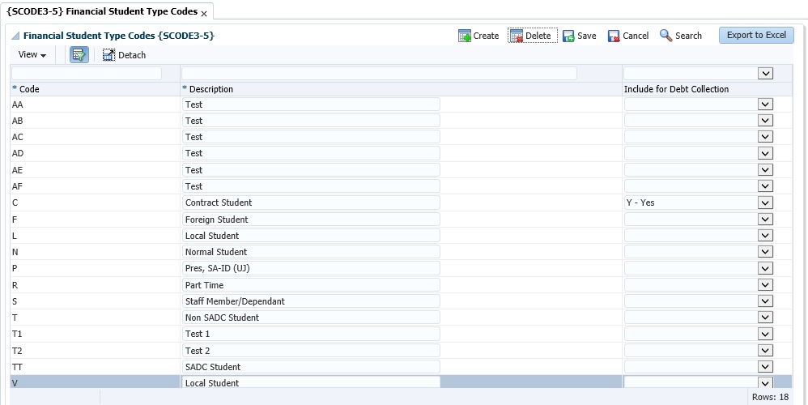The height and width of the screenshot is (405, 808).
Task: Close the Financial Student Type Codes tab
Action: [x=204, y=14]
